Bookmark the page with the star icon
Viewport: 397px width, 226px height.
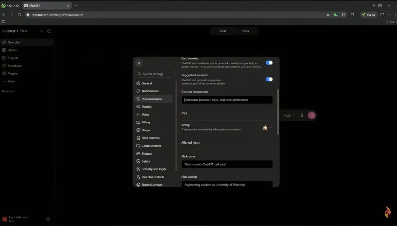pos(328,15)
